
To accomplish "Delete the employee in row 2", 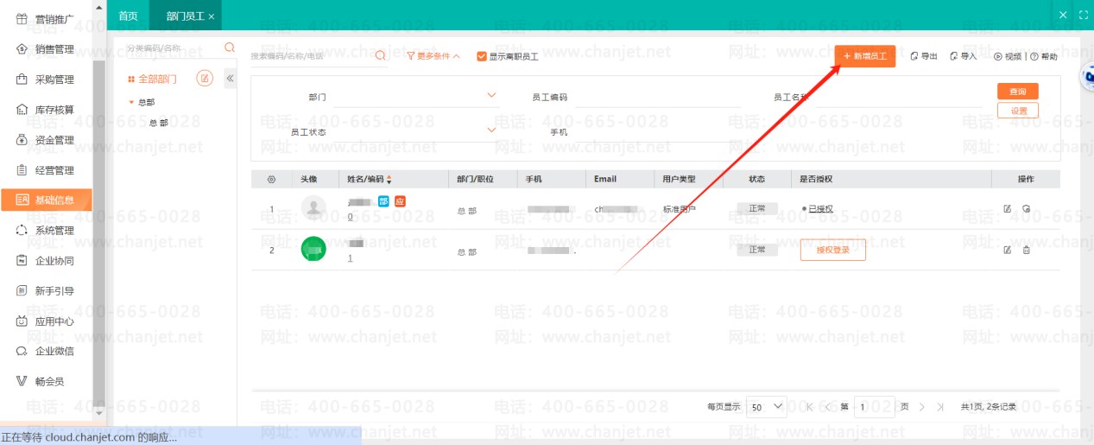I will (x=1026, y=250).
